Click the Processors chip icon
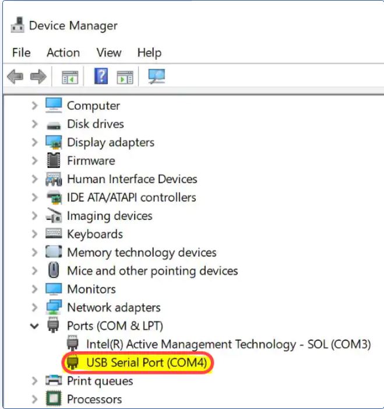The width and height of the screenshot is (384, 409). click(x=54, y=398)
